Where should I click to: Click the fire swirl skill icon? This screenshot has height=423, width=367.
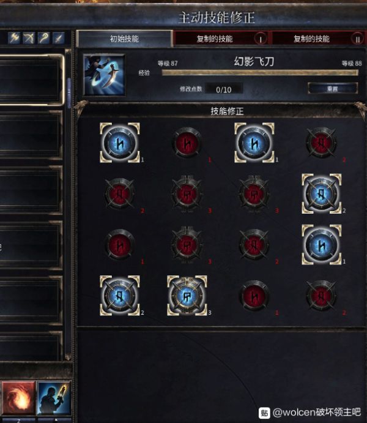coord(18,398)
